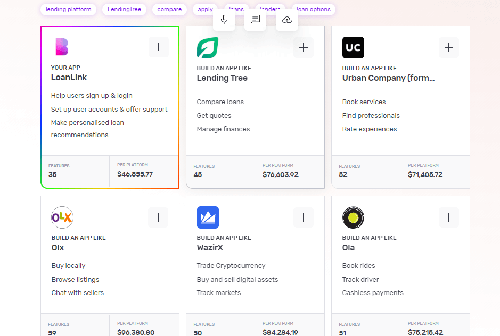The image size is (500, 336).
Task: Click Lending Tree features count 45
Action: click(198, 174)
